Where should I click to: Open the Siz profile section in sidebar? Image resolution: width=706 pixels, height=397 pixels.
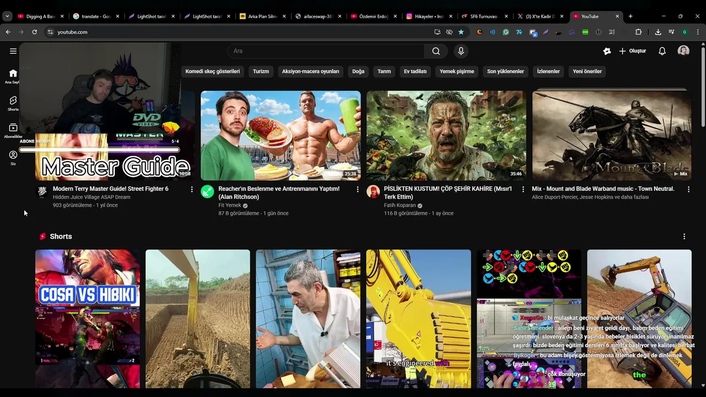click(13, 158)
